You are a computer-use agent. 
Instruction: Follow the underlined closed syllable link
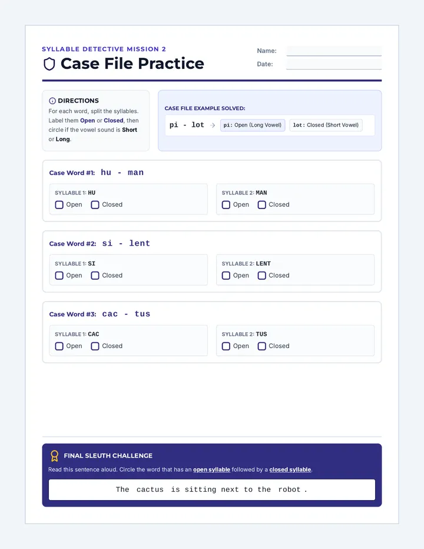click(290, 469)
